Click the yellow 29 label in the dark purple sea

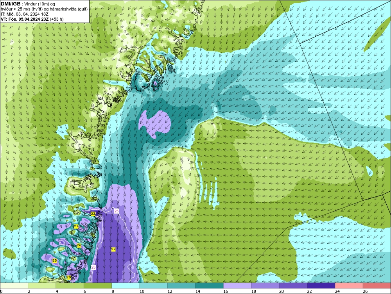click(x=113, y=249)
